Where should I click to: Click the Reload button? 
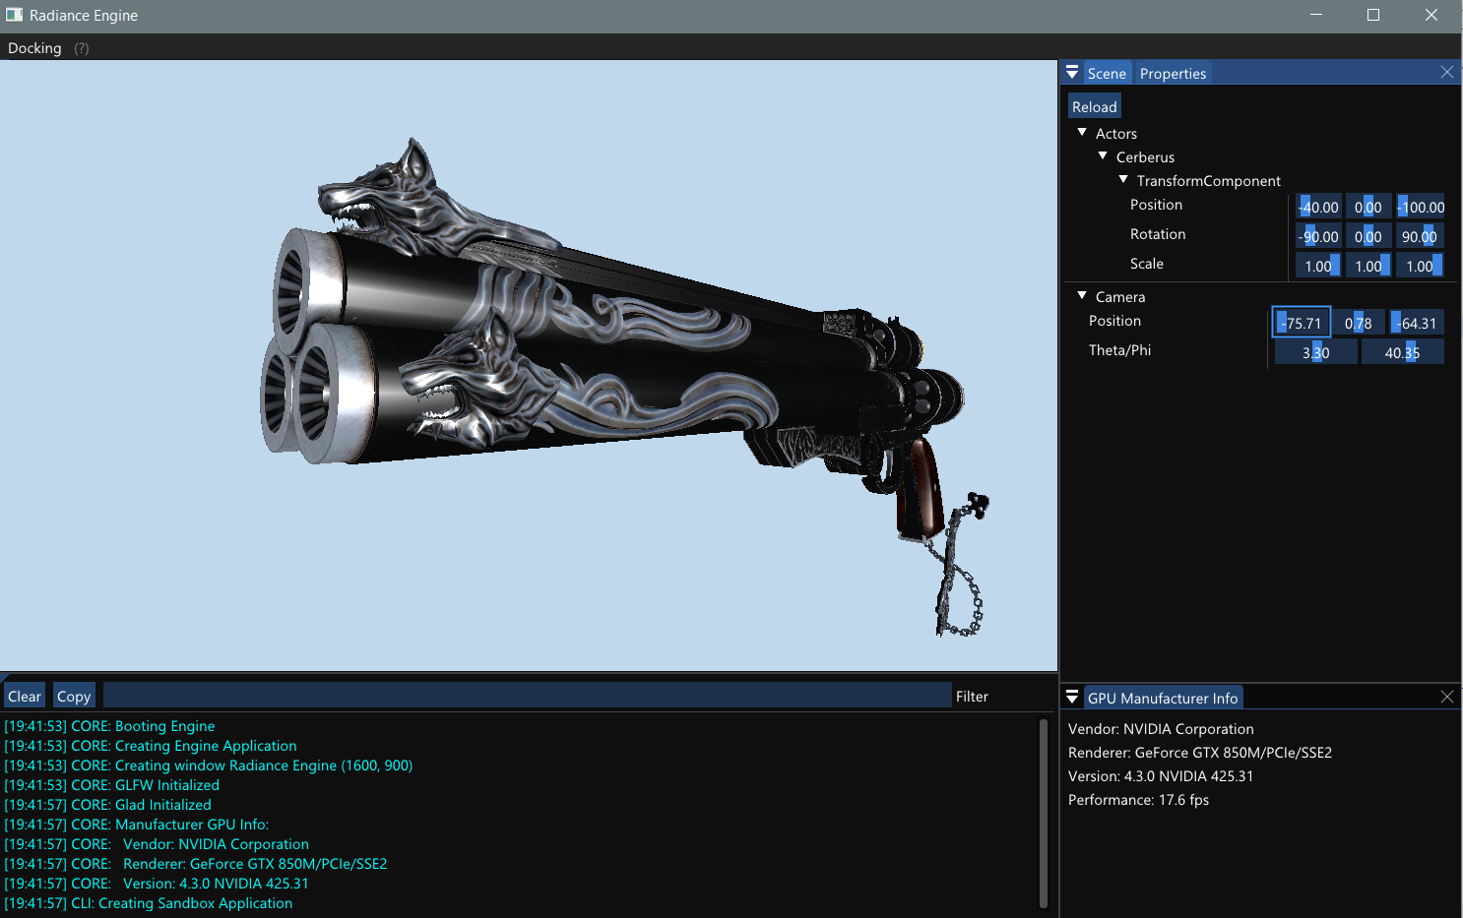1095,107
